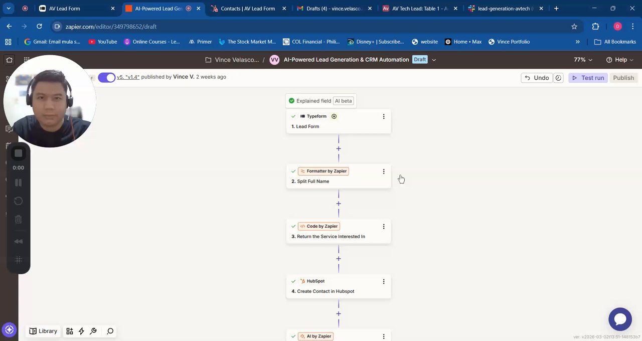Open the browser extensions puzzle icon
Screen dimensions: 642x341
point(595,26)
